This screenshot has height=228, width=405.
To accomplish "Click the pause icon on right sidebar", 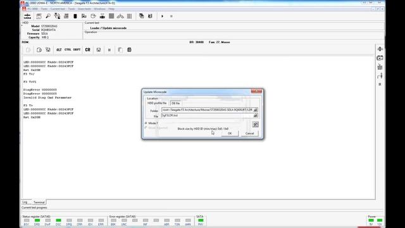I will [380, 84].
